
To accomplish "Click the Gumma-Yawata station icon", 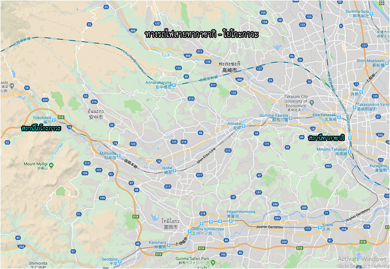I will point(290,118).
